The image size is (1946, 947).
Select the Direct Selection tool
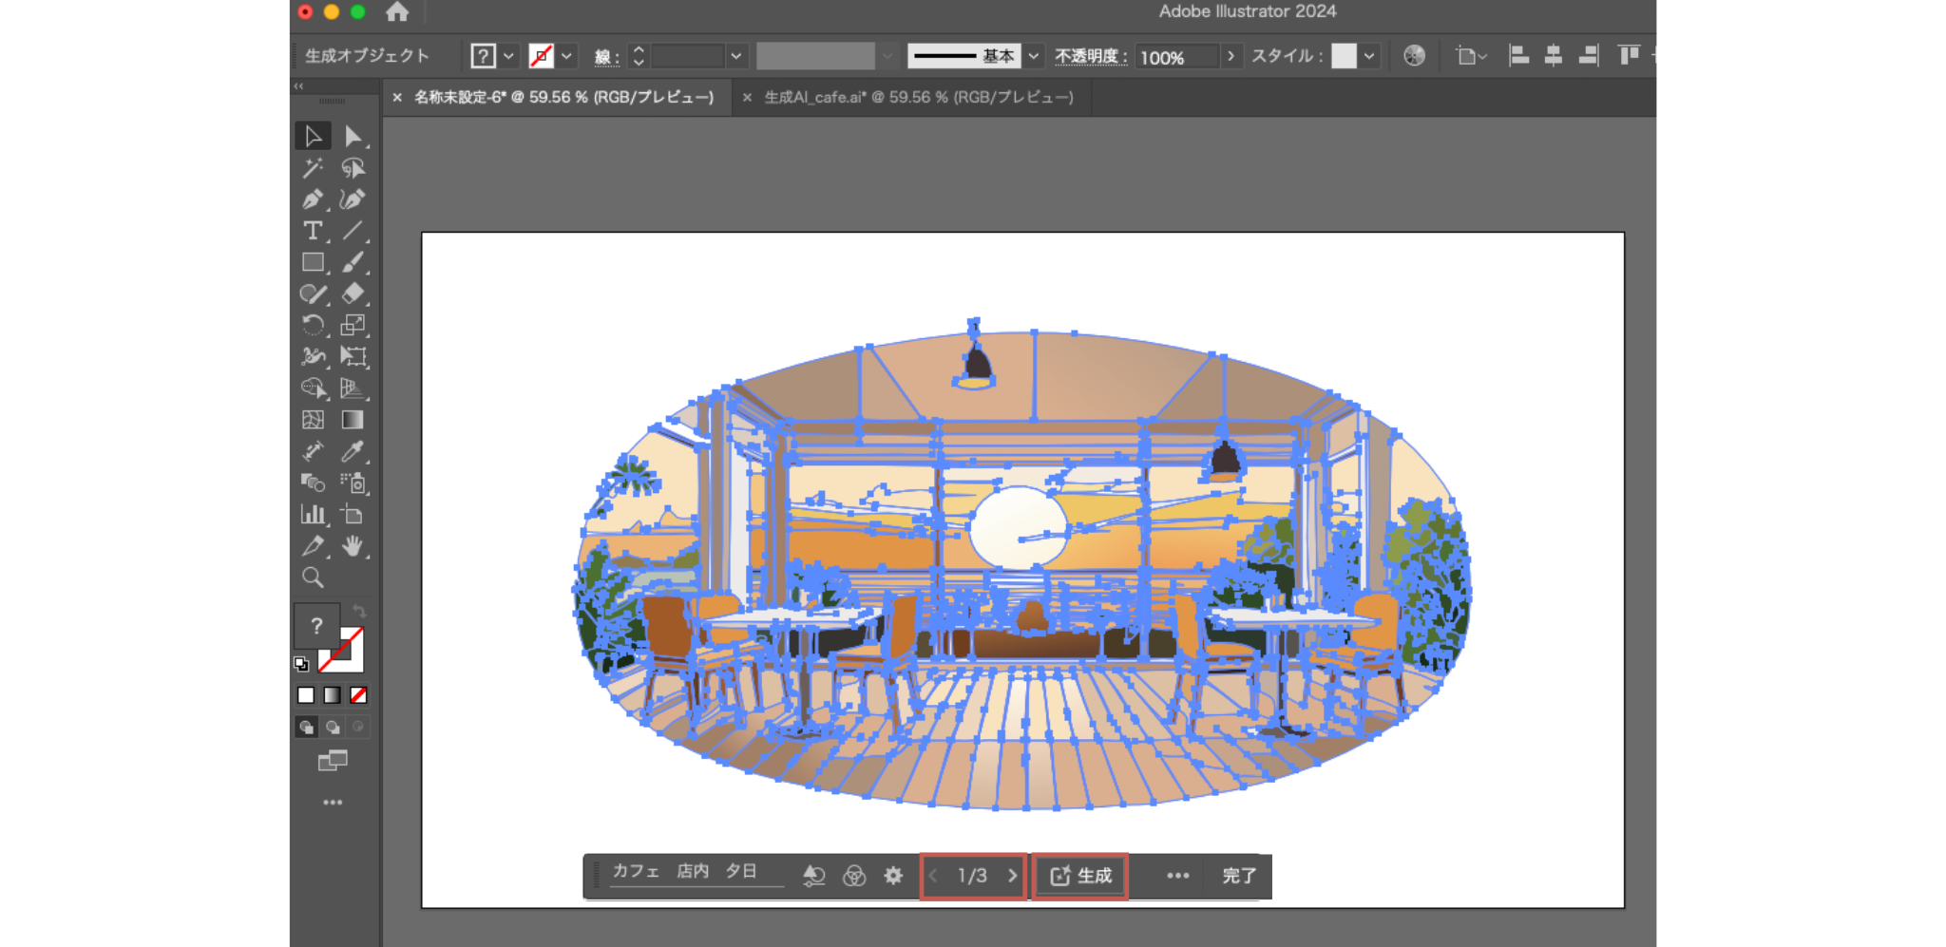[x=354, y=136]
